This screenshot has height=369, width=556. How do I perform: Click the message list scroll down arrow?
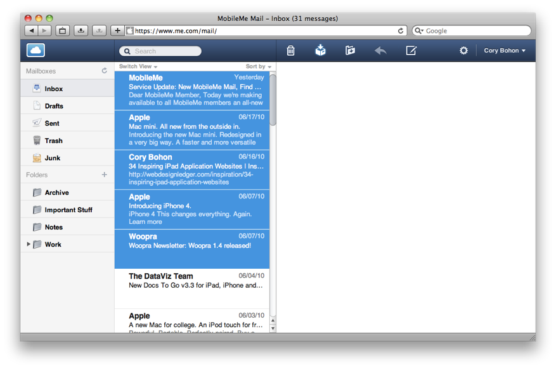pos(273,328)
